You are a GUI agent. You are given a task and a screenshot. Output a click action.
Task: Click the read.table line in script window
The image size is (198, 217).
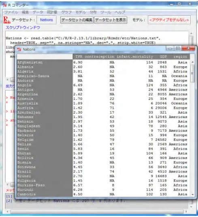[x=83, y=38]
